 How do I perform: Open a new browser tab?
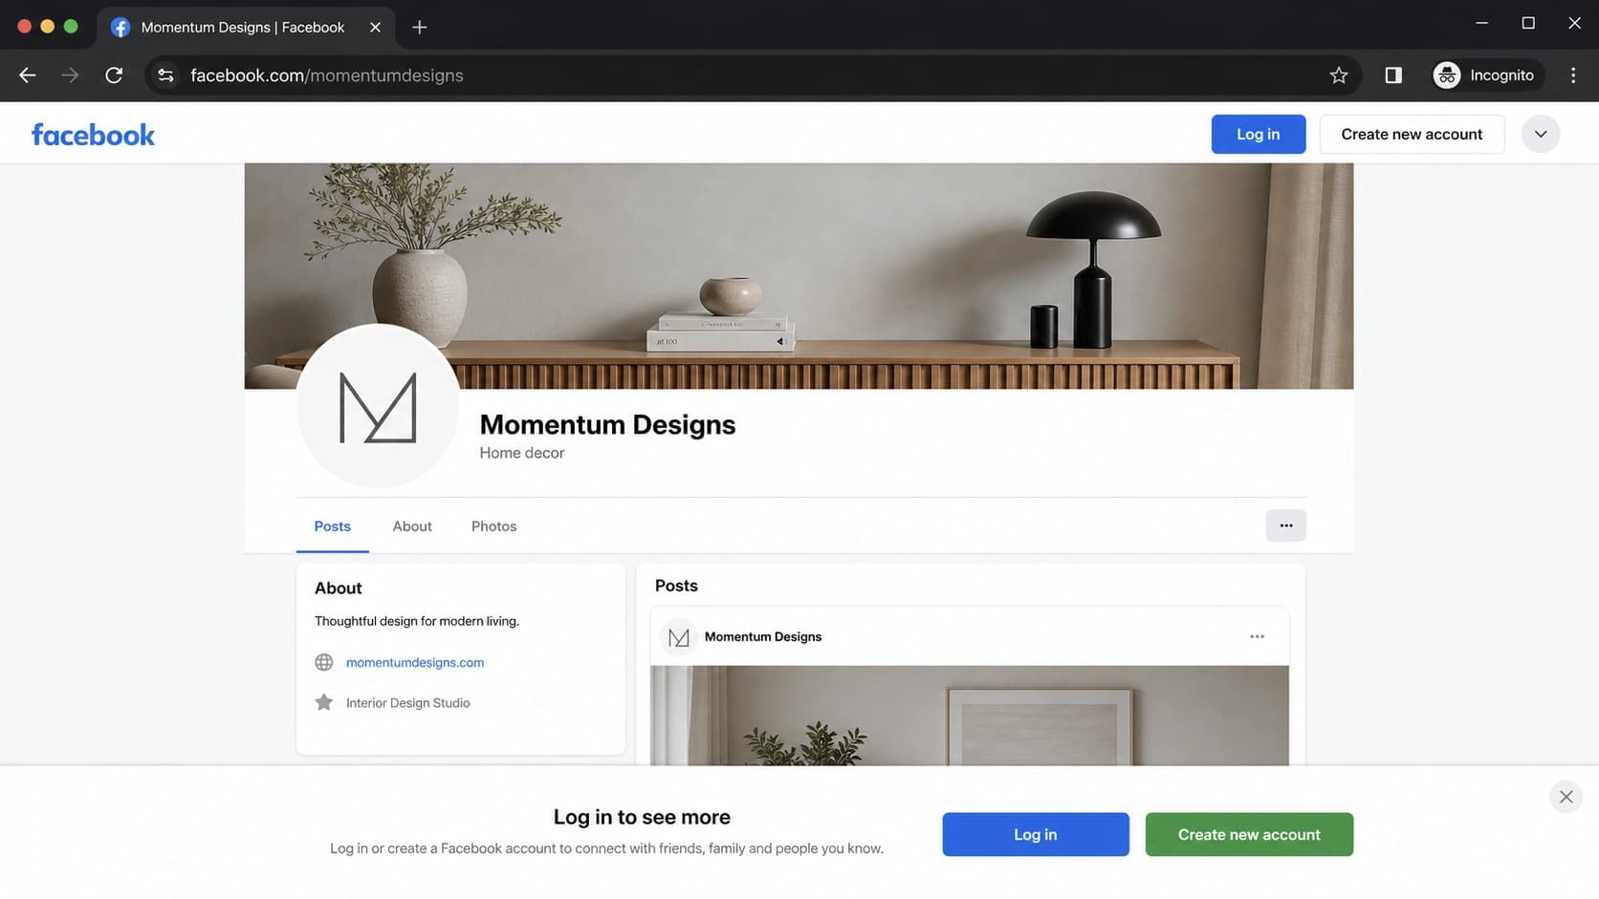click(419, 28)
